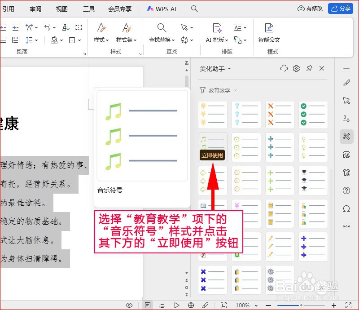This screenshot has height=310, width=359.
Task: Click the paragraph sort icon in the ribbon
Action: pos(65,27)
